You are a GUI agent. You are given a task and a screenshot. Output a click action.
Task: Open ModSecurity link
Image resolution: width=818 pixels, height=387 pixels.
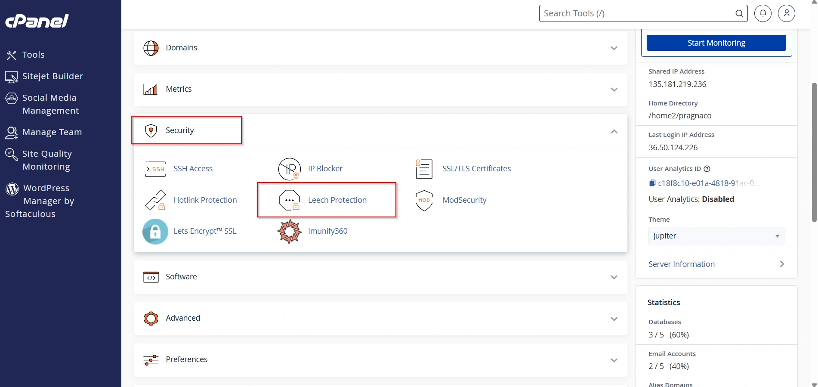464,200
